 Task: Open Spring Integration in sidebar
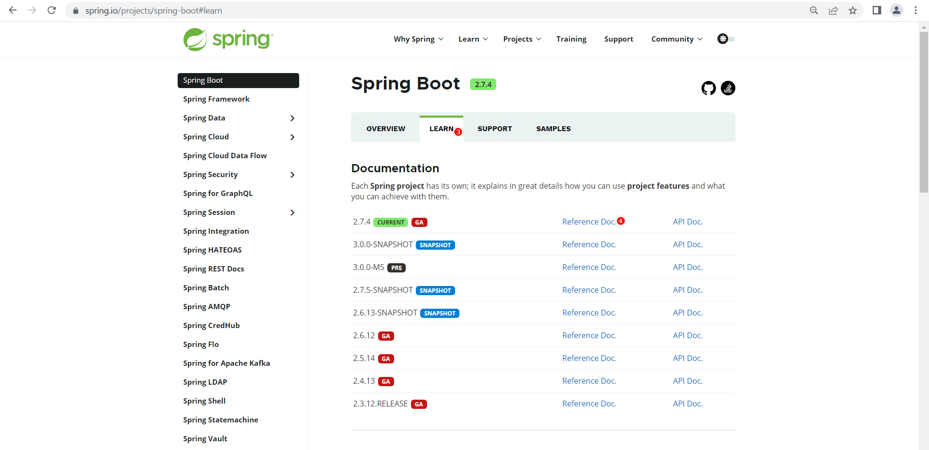[216, 231]
